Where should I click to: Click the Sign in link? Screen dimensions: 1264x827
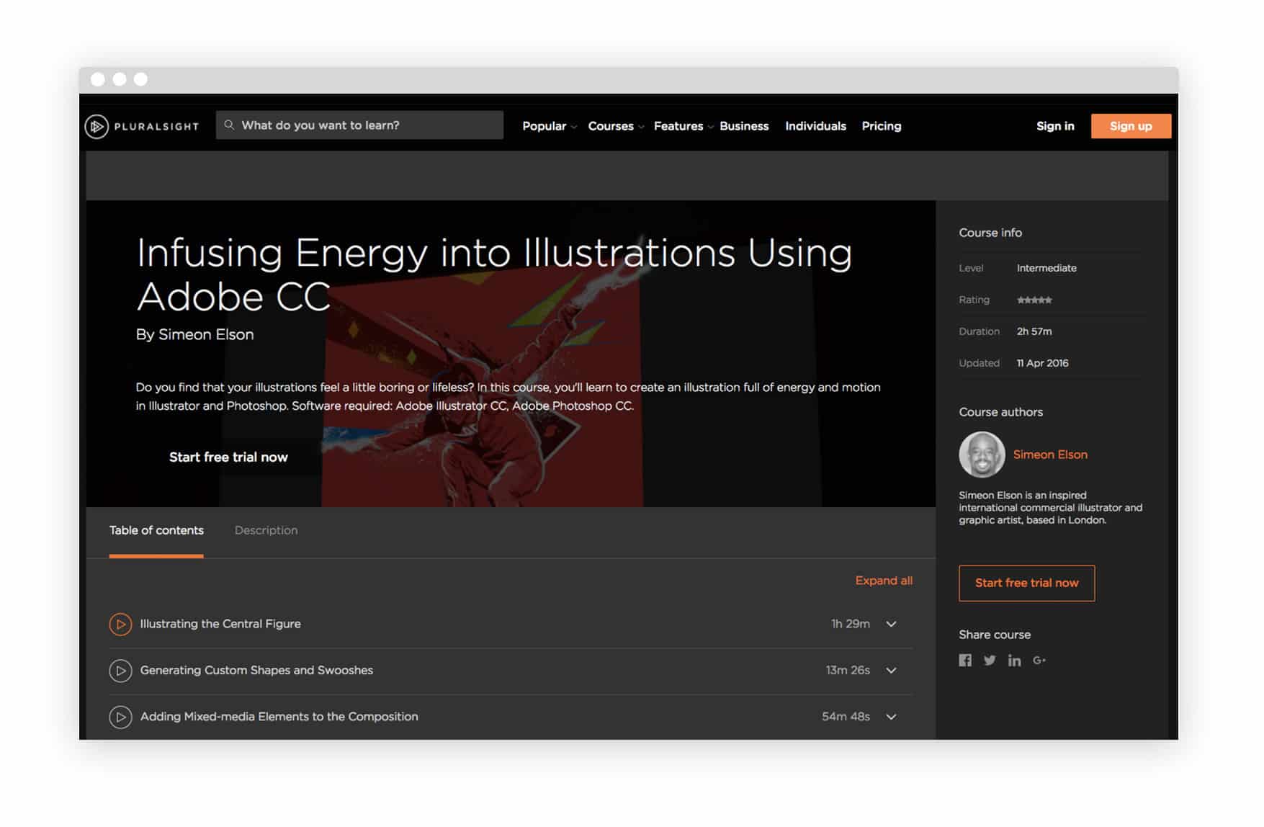[1055, 126]
